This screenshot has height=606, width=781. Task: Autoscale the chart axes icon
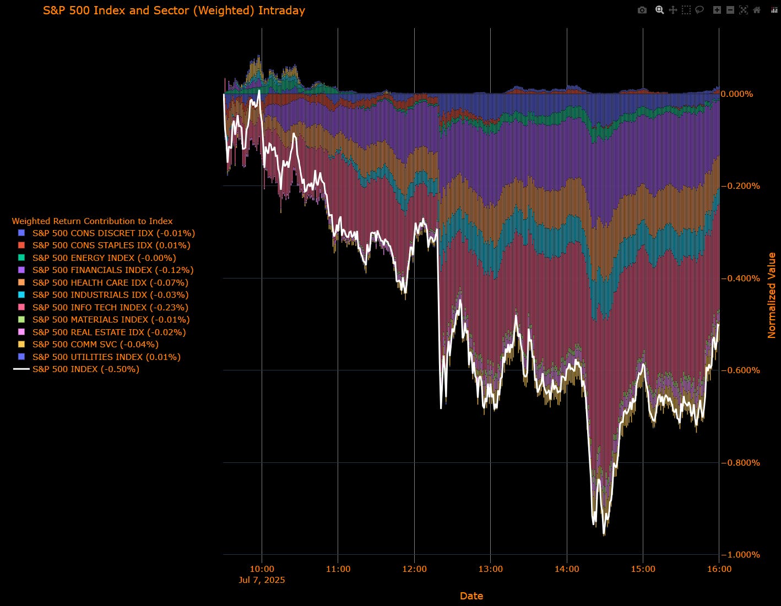(743, 10)
